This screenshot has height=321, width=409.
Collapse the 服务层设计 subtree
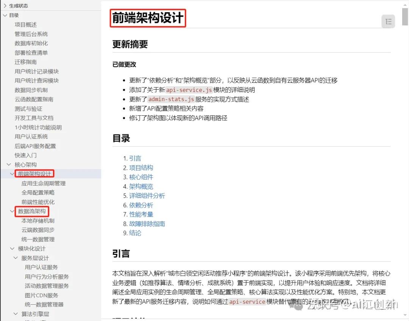14,257
